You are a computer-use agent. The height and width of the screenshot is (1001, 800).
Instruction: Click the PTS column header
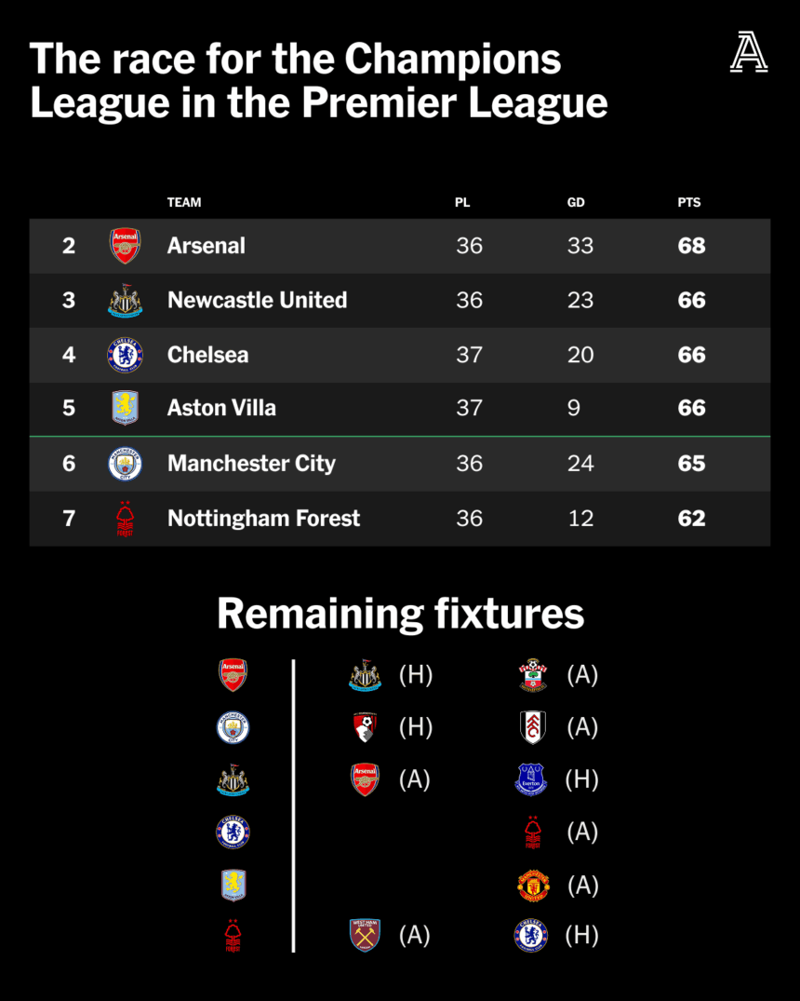(689, 202)
